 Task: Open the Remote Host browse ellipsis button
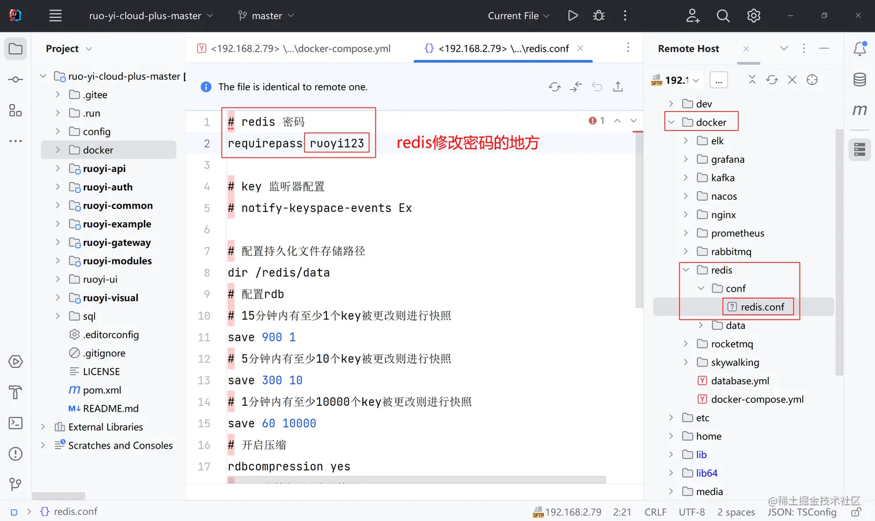click(718, 80)
